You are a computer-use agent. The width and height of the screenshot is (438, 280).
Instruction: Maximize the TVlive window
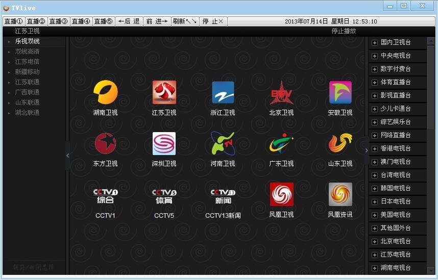tap(404, 6)
